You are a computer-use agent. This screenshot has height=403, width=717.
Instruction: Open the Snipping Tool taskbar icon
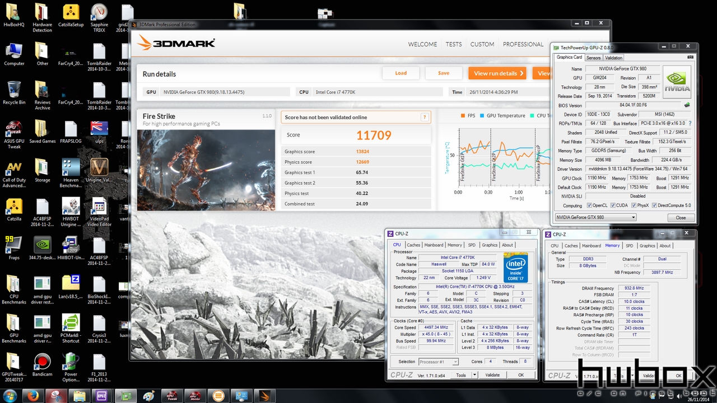(x=56, y=396)
